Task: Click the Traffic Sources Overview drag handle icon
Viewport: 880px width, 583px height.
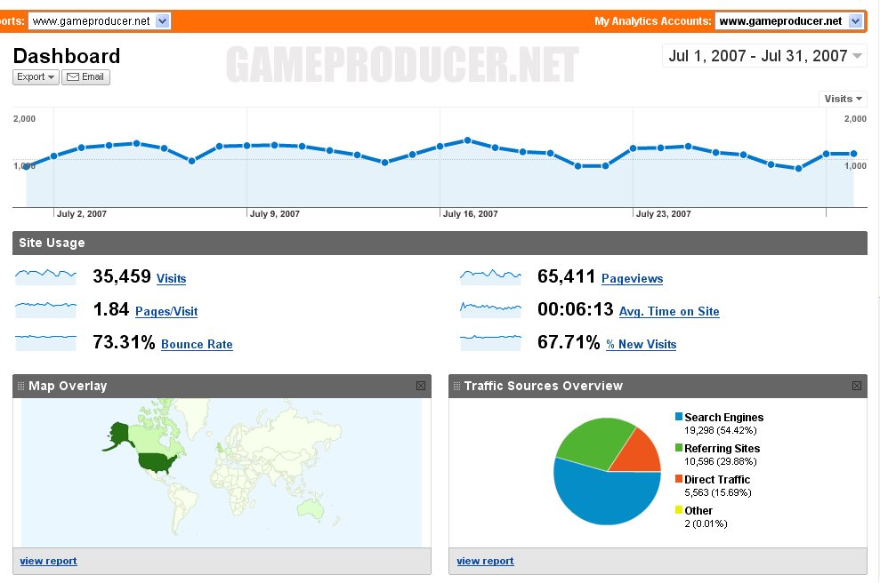Action: (x=456, y=386)
